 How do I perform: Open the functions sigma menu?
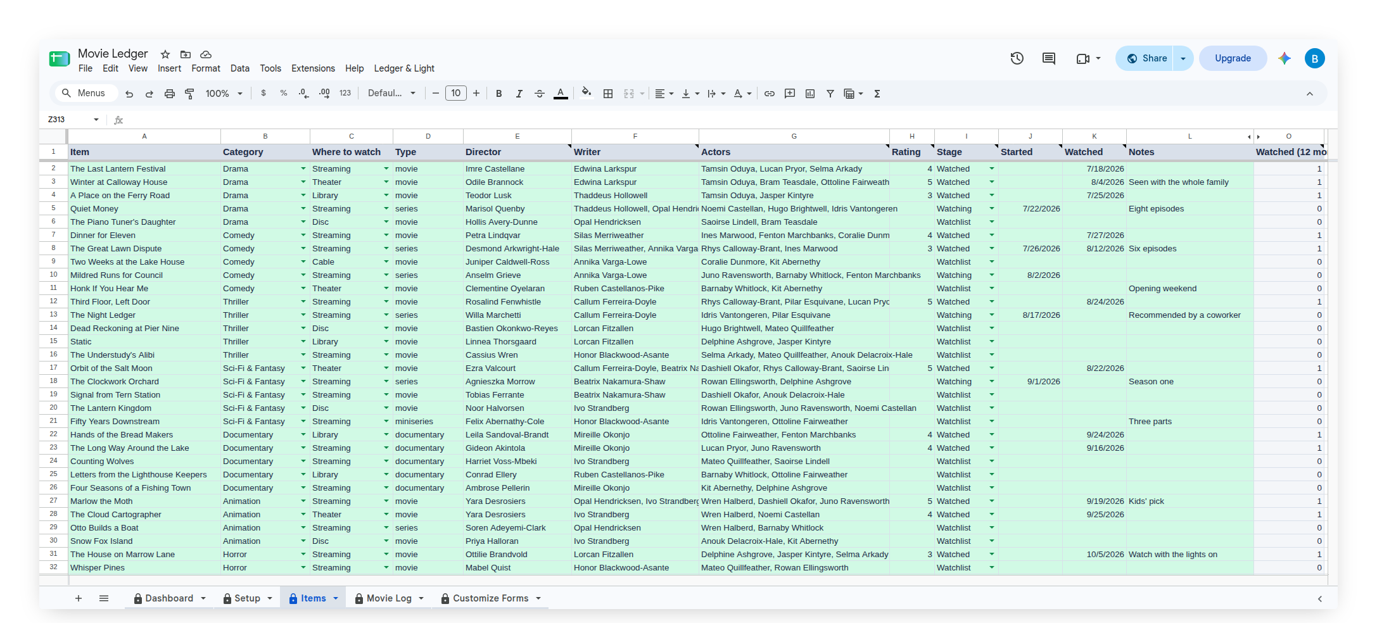tap(877, 94)
